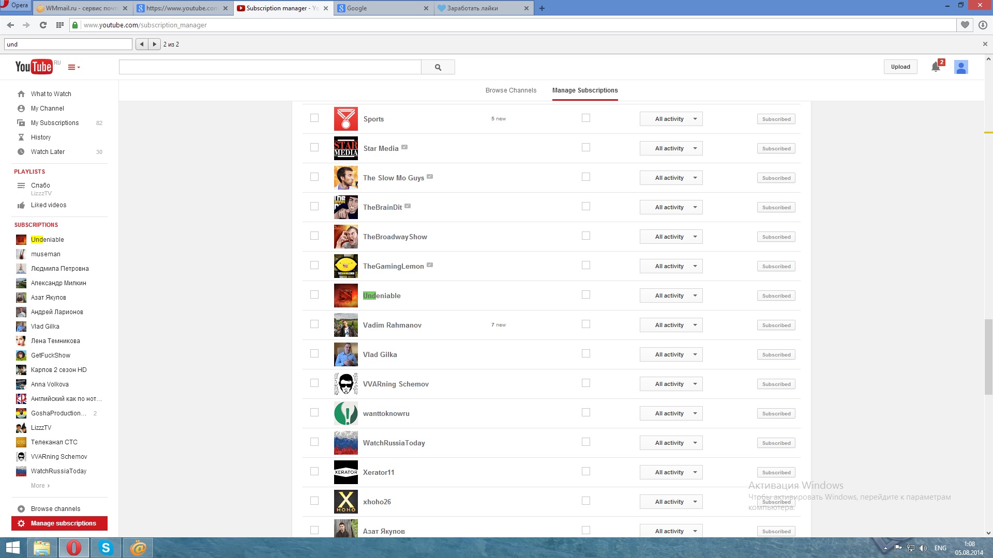Open the notifications bell
Viewport: 993px width, 558px height.
[936, 67]
